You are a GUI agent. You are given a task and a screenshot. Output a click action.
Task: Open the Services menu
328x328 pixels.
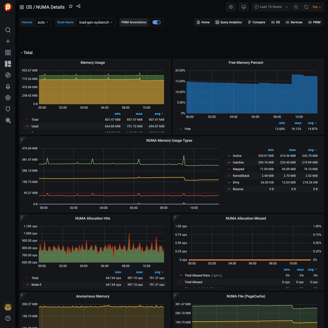(x=294, y=22)
